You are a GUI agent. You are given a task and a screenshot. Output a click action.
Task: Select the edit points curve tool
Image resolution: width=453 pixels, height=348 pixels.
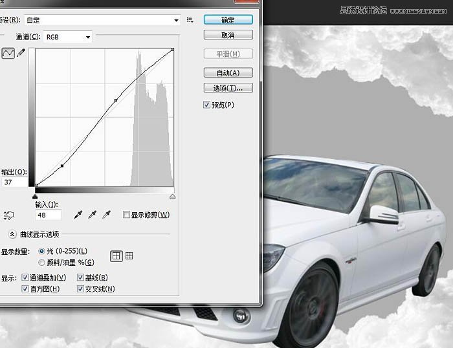[x=8, y=54]
